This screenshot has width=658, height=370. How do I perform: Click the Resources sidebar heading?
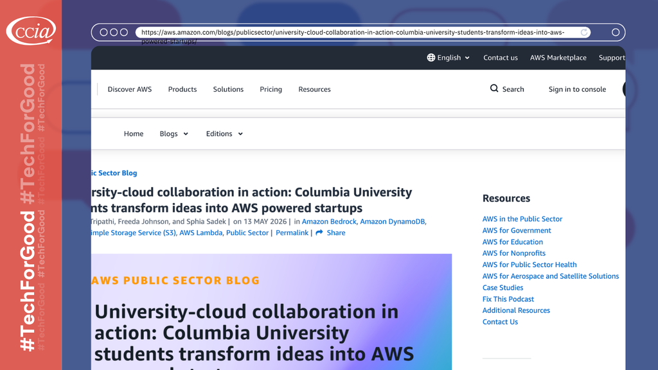[x=506, y=198]
